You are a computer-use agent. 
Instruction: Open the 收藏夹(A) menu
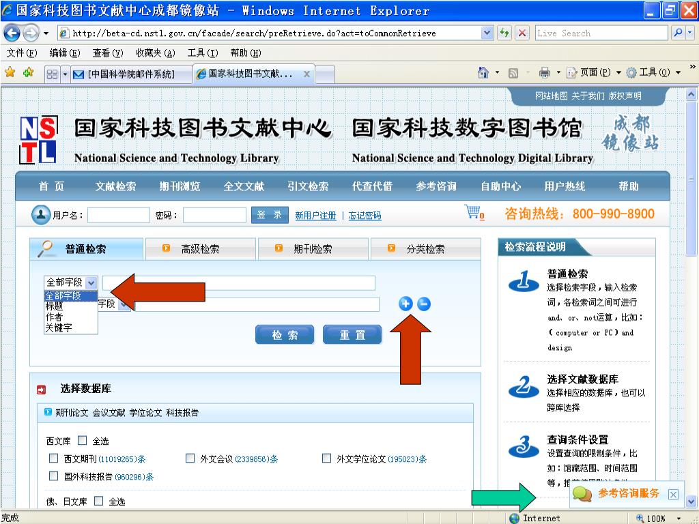pyautogui.click(x=155, y=53)
